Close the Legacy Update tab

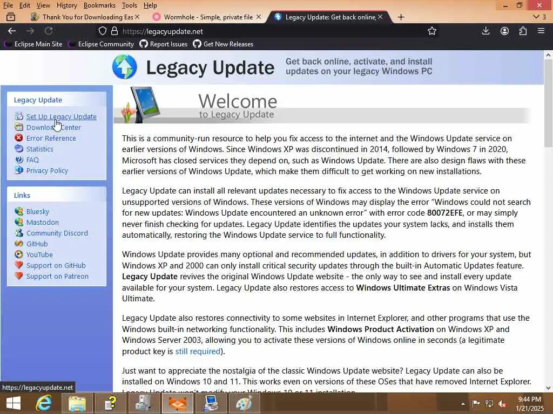(x=380, y=17)
